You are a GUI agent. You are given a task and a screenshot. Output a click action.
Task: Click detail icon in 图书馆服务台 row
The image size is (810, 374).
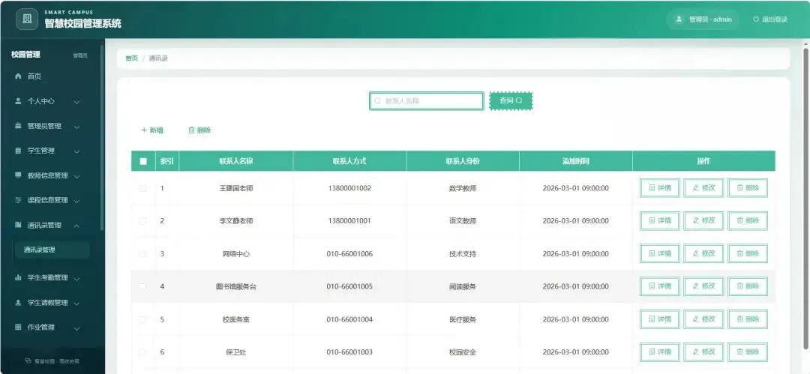652,286
